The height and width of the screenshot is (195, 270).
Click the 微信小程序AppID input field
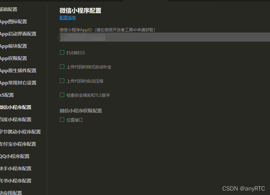165,37
